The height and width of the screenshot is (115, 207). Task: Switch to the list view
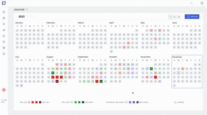[179, 17]
